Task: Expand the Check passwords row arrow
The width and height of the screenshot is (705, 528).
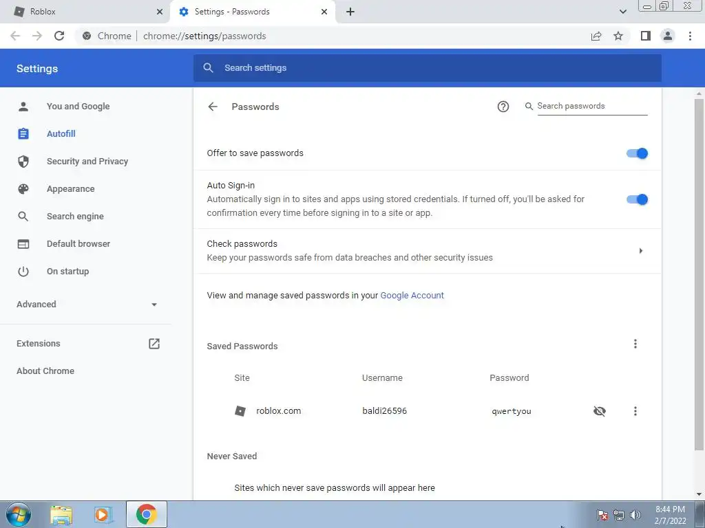Action: (641, 250)
